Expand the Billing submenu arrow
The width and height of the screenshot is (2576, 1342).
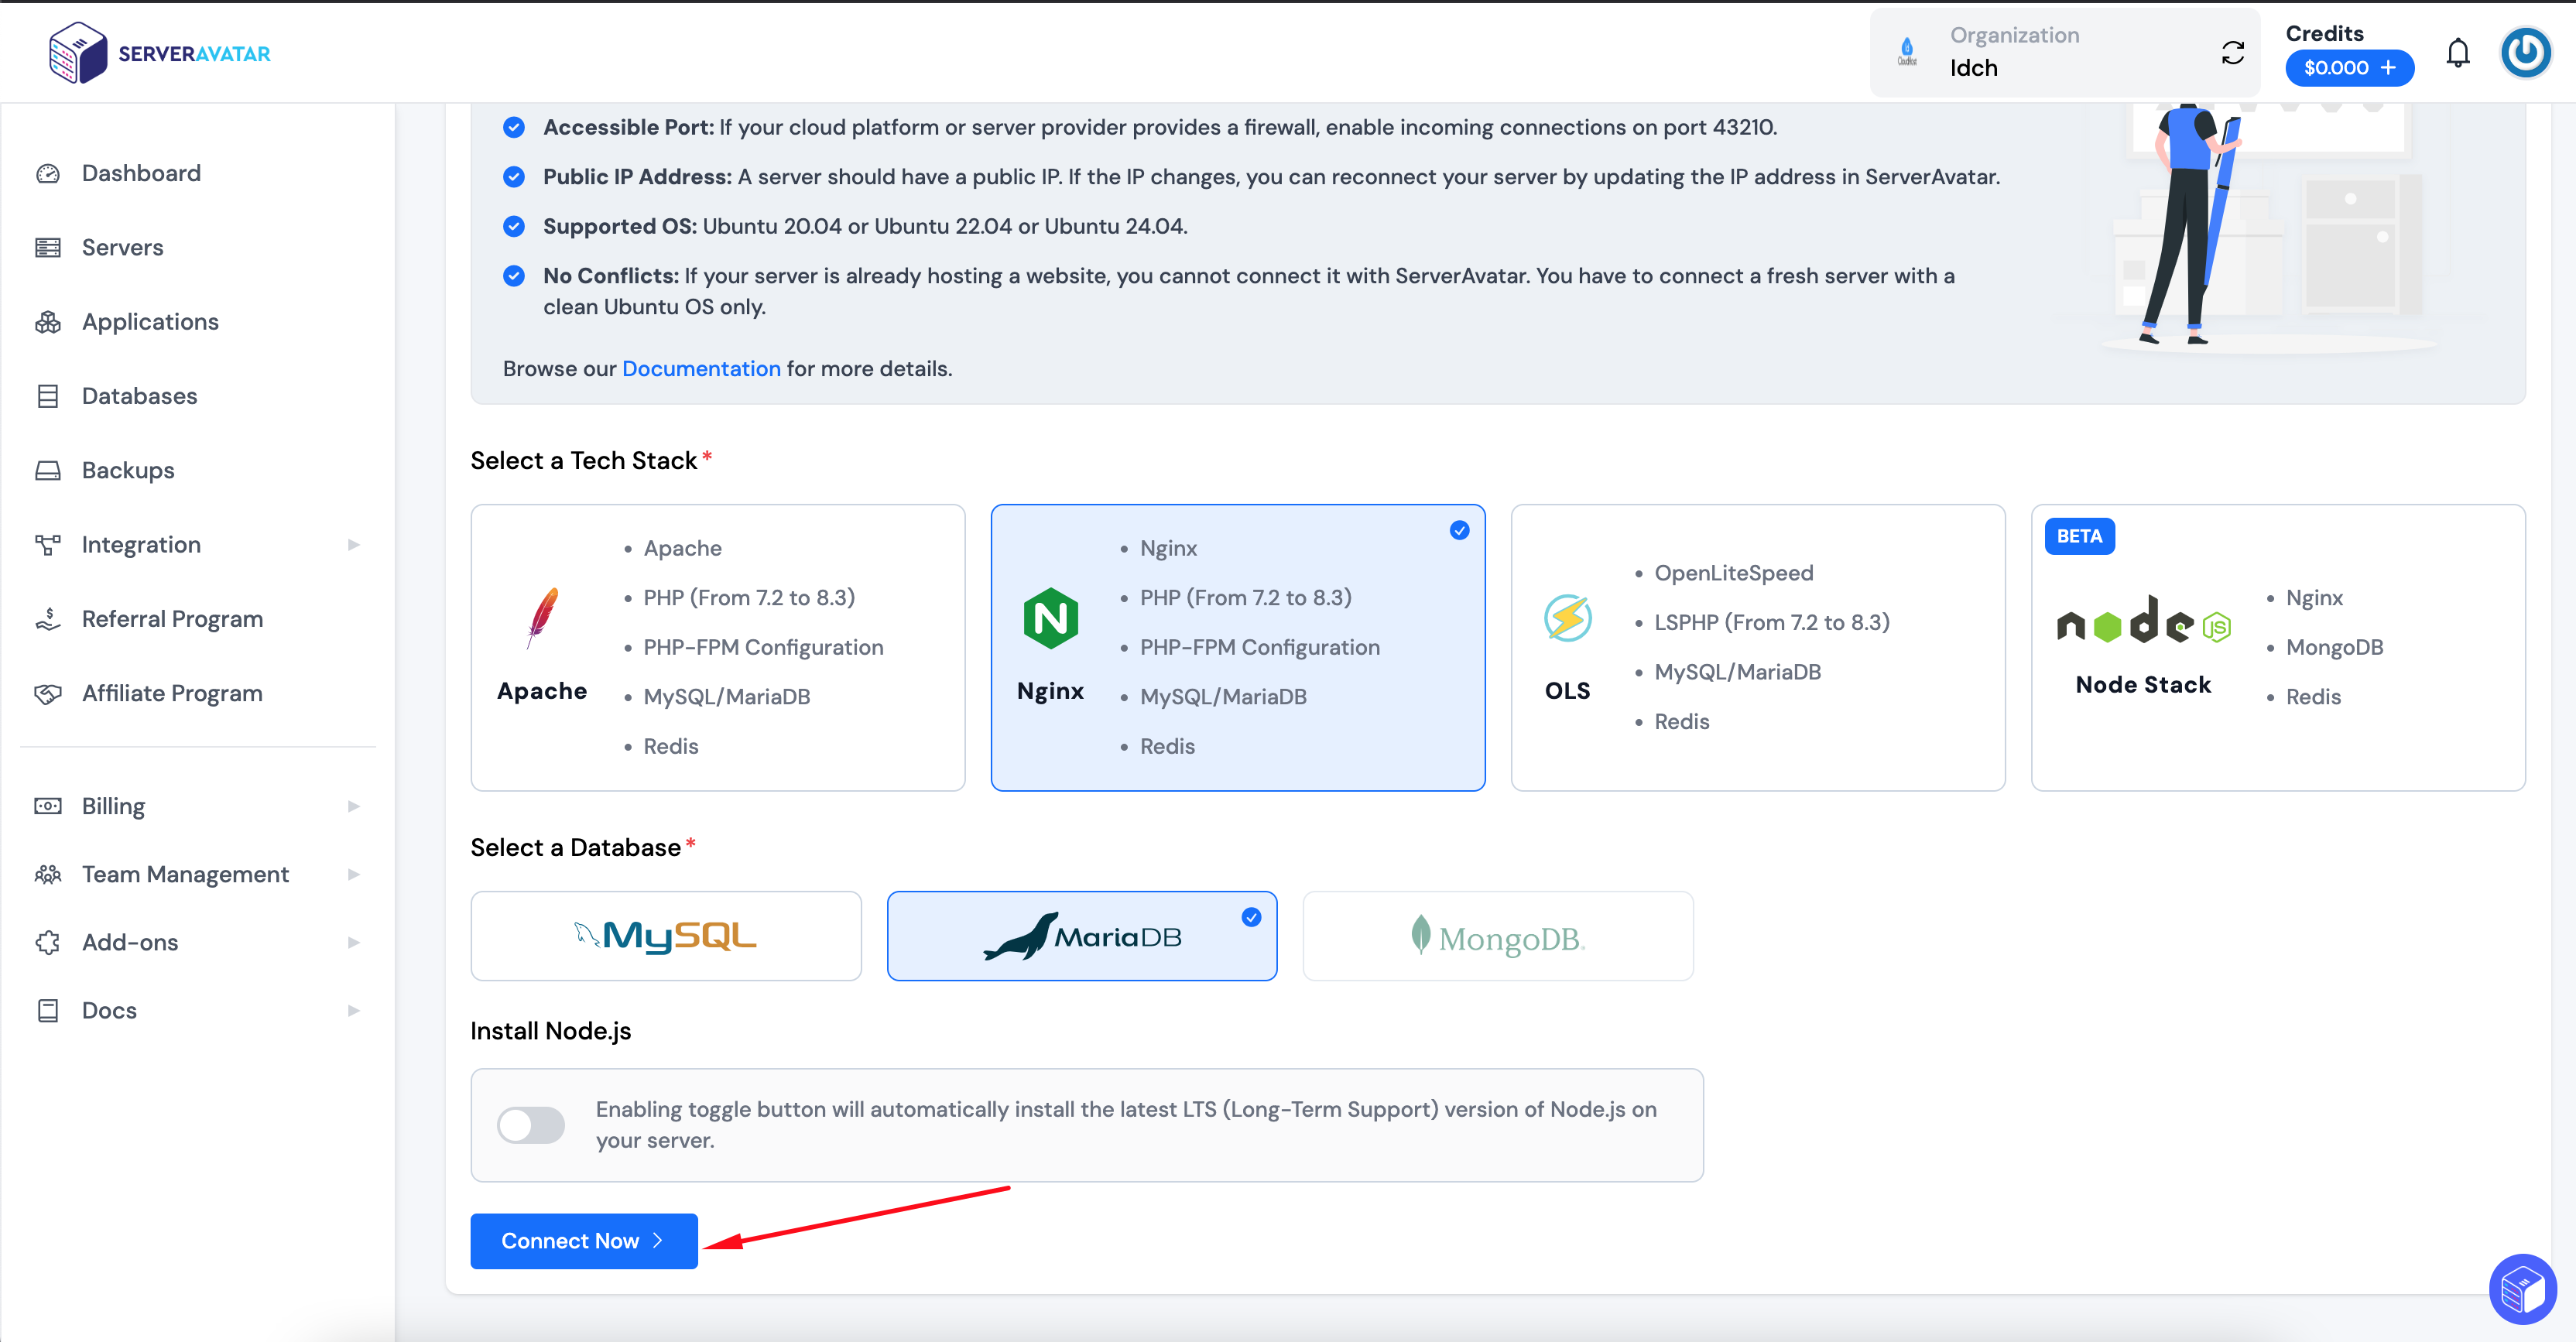(353, 806)
